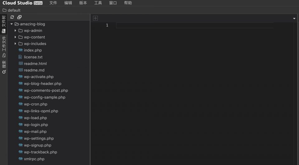Open the wp-comments-post.php file
The width and height of the screenshot is (299, 165).
[46, 90]
